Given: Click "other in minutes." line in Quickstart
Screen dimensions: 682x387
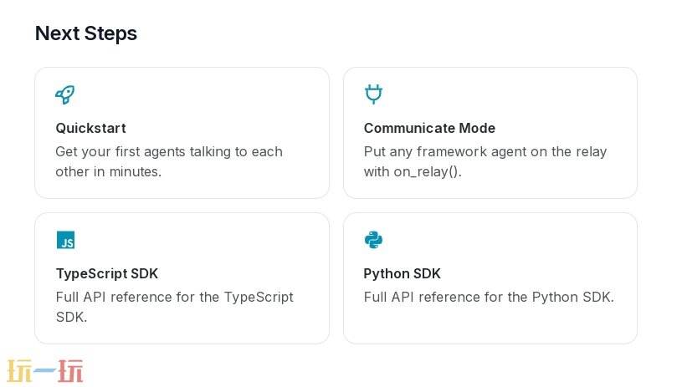Looking at the screenshot, I should pos(108,171).
